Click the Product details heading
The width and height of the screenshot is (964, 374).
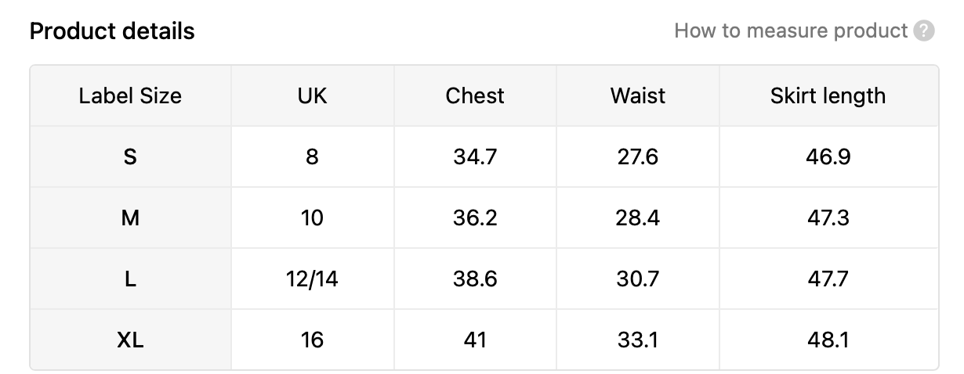pos(112,31)
